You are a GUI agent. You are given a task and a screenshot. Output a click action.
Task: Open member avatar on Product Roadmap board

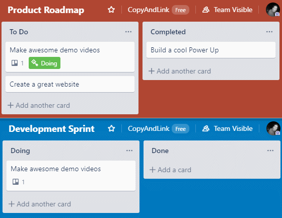[x=273, y=10]
